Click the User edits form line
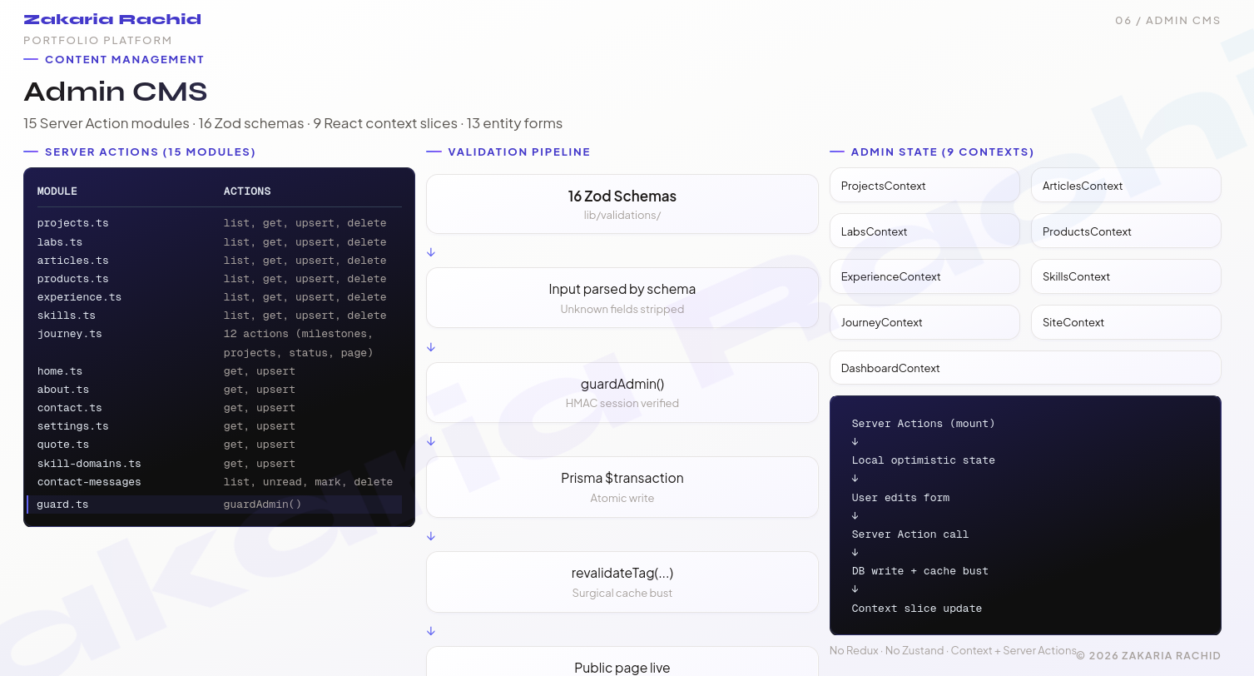 (900, 498)
